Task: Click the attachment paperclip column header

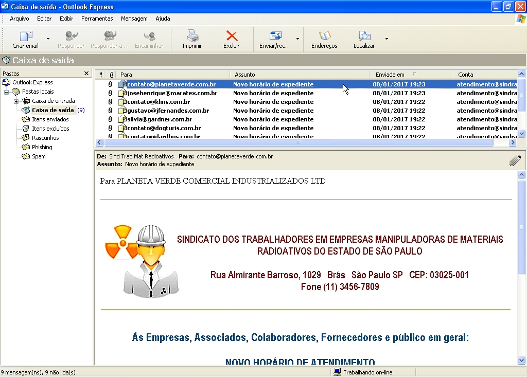Action: point(112,75)
